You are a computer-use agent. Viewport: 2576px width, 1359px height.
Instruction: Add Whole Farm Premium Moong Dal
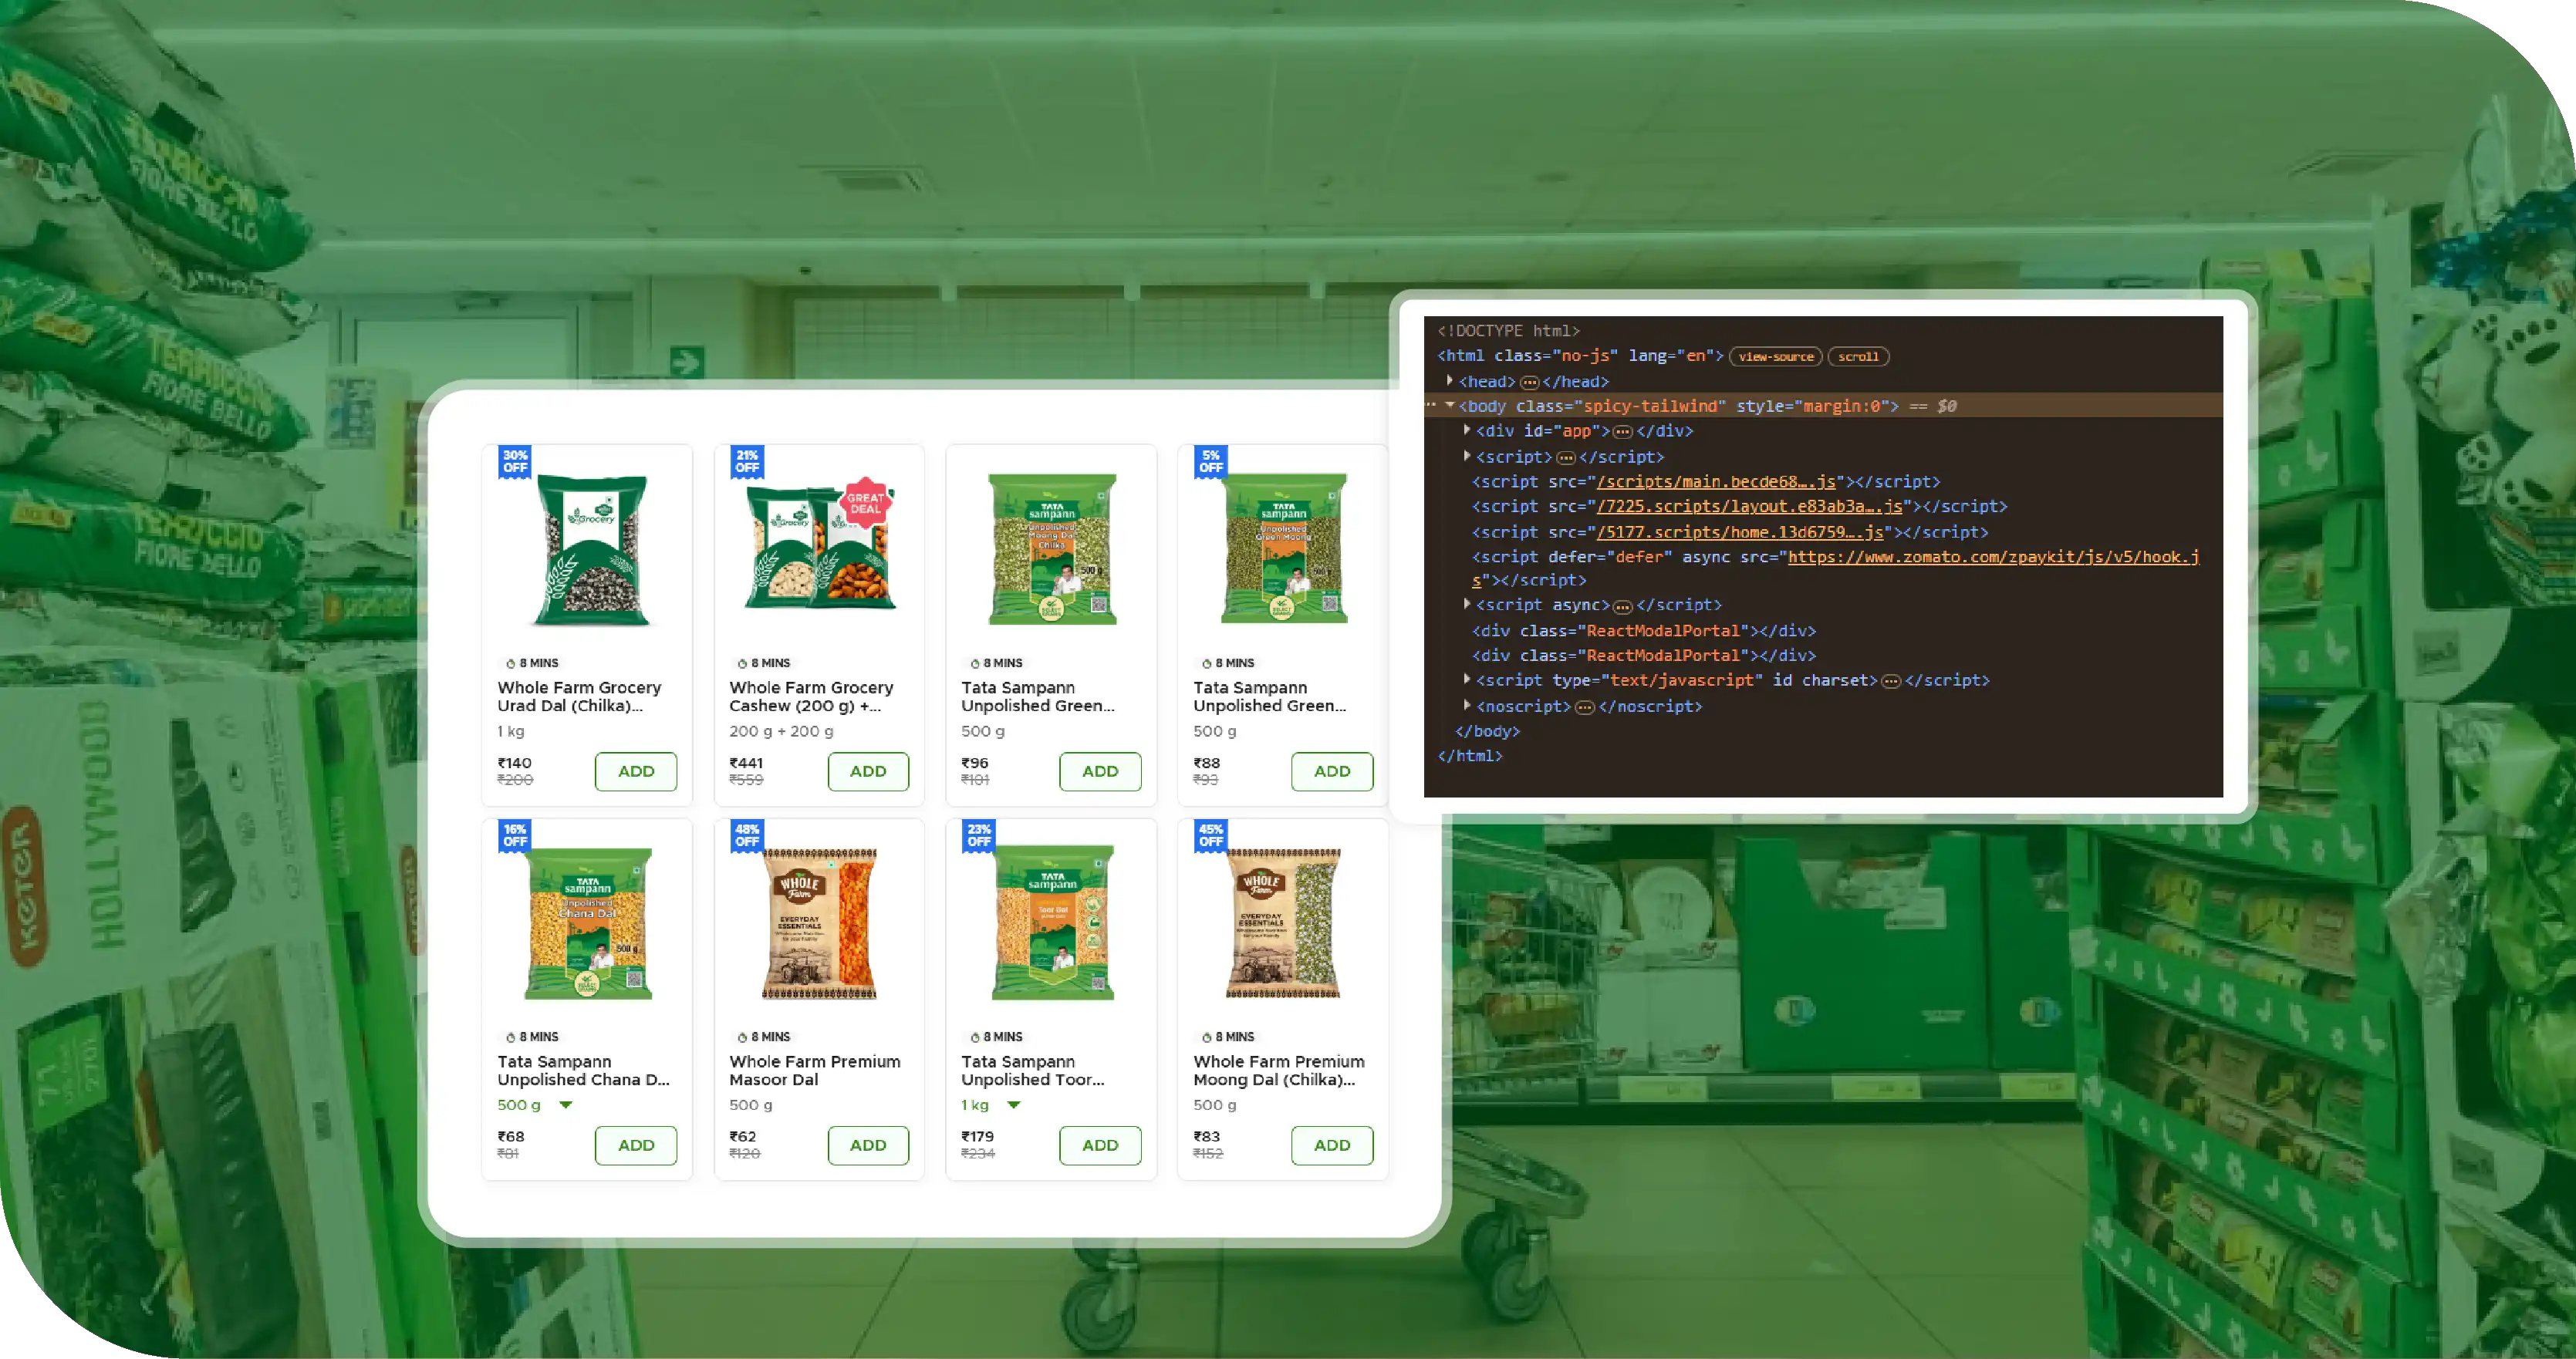(1332, 1145)
